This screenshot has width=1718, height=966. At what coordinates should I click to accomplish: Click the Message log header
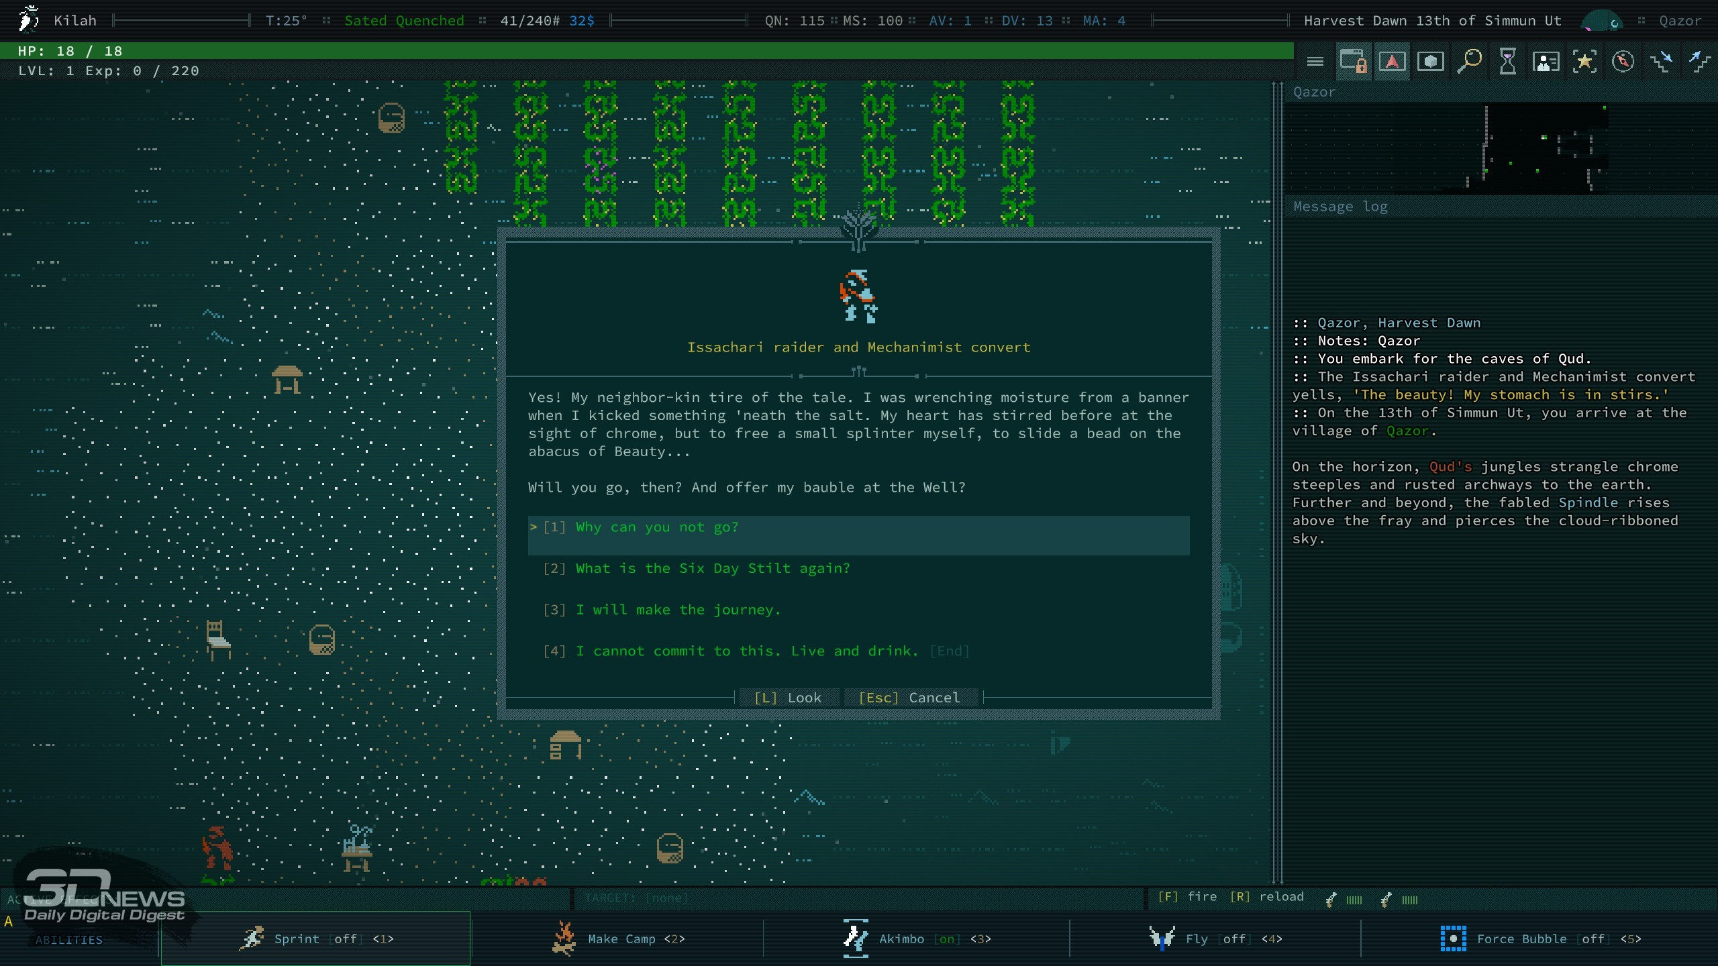(1340, 207)
